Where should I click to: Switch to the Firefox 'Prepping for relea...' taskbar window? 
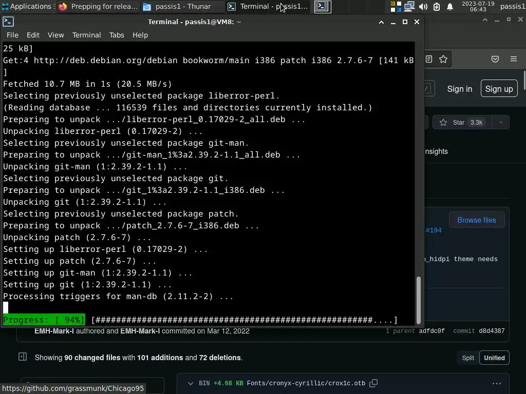[x=98, y=6]
